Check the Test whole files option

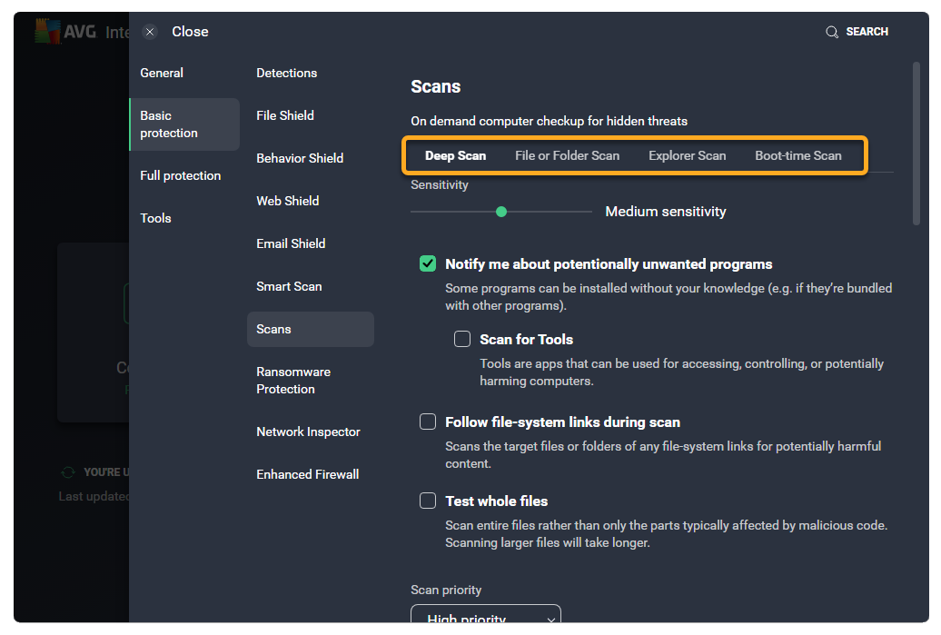coord(428,501)
